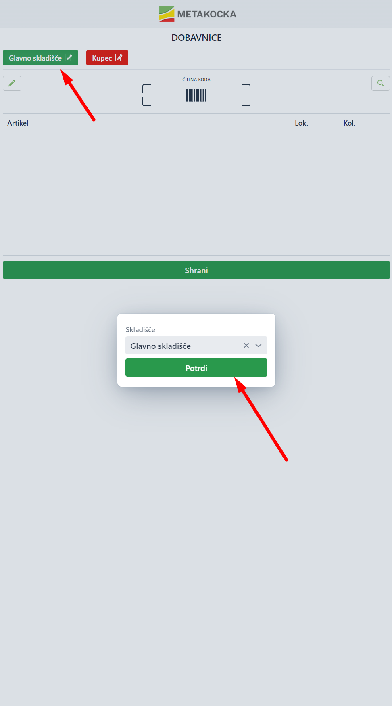Confirm warehouse with the Potrdi button

tap(196, 368)
